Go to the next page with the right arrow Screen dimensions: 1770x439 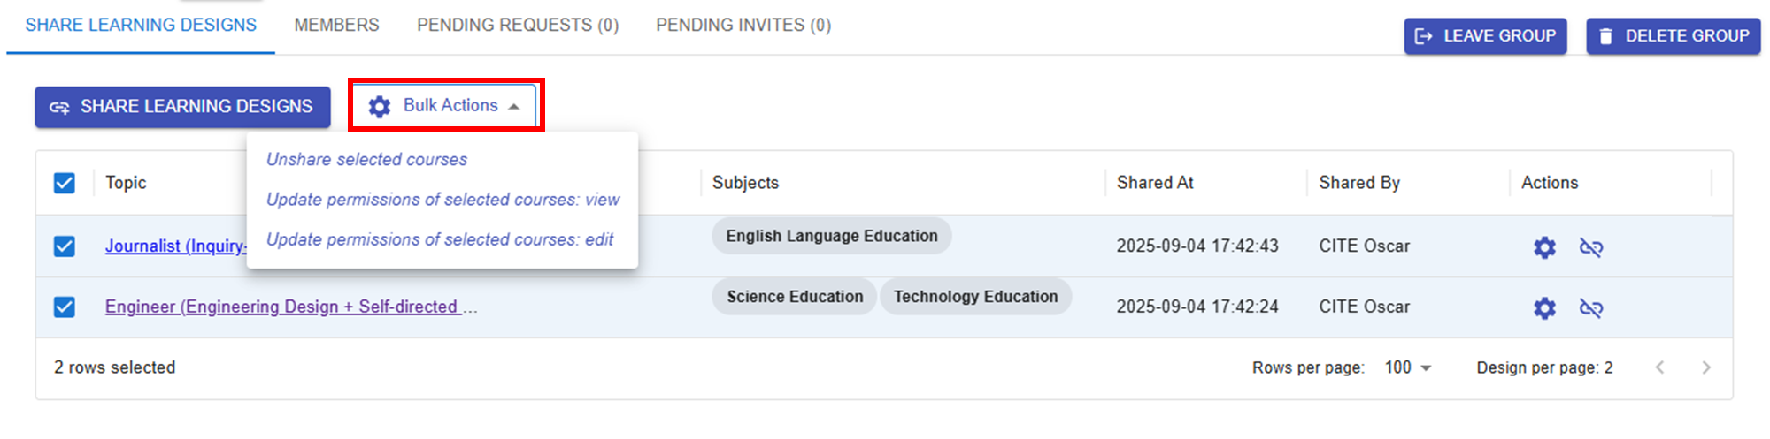pyautogui.click(x=1705, y=367)
